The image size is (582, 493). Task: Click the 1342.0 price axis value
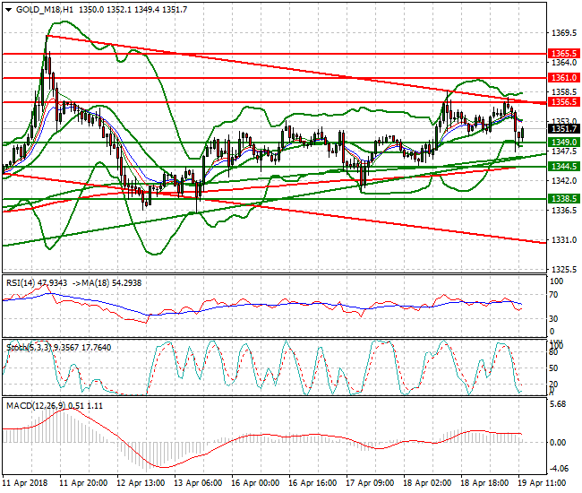click(564, 180)
